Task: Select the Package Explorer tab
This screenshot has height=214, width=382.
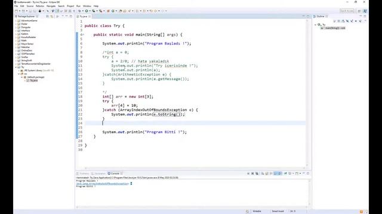Action: click(26, 16)
